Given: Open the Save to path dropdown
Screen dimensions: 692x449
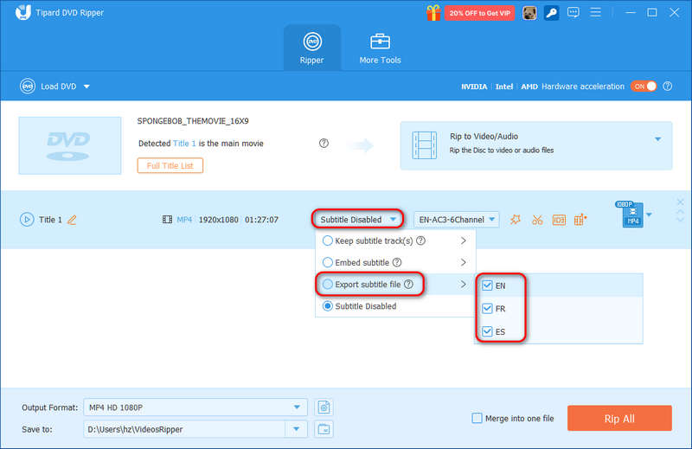Looking at the screenshot, I should tap(296, 429).
